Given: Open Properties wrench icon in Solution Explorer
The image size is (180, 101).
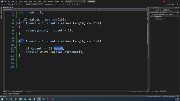Looking at the screenshot, I should [x=171, y=10].
